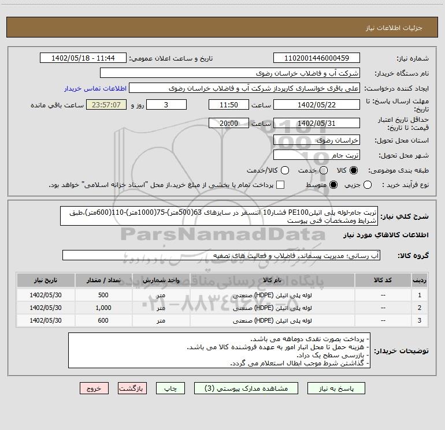Click the delivery city field 'تربت جام'

[317, 155]
